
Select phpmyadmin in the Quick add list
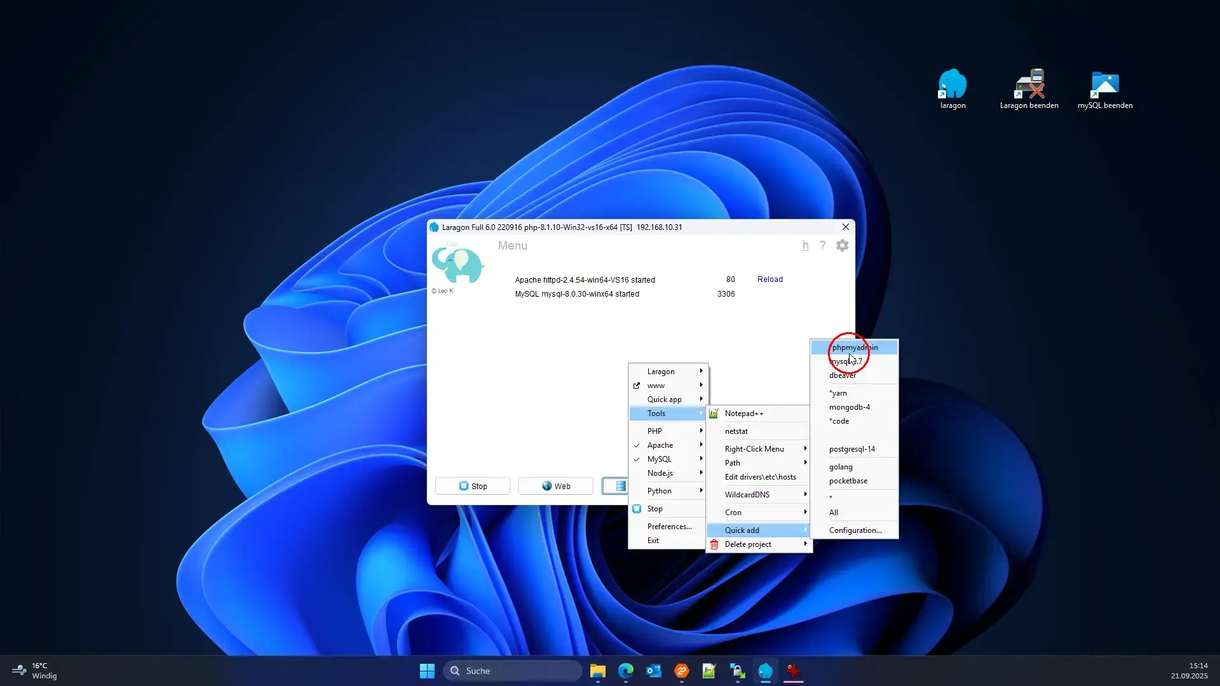pos(855,347)
